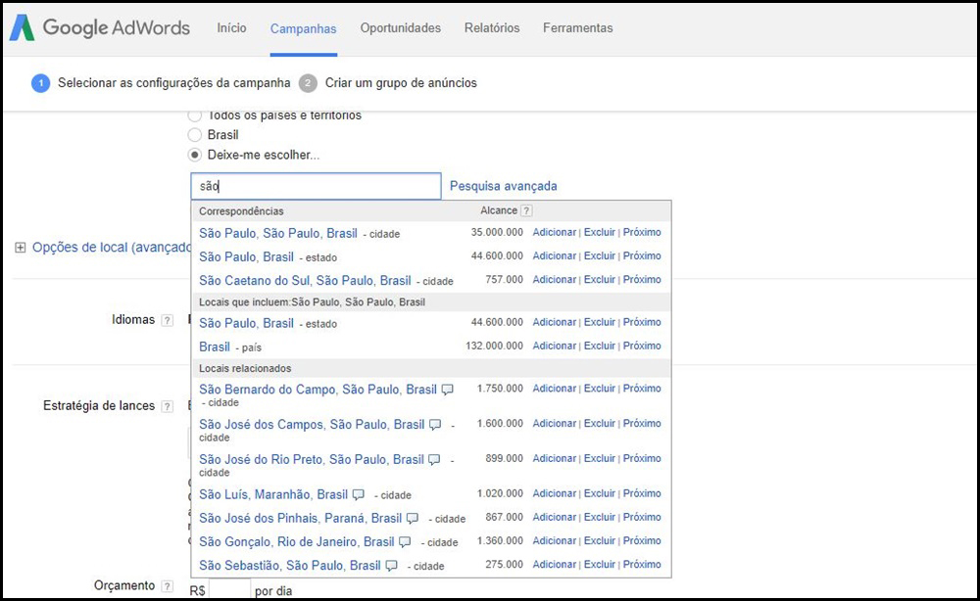Click the Selecionar as configurações da campanha step
The height and width of the screenshot is (601, 980).
pos(173,83)
